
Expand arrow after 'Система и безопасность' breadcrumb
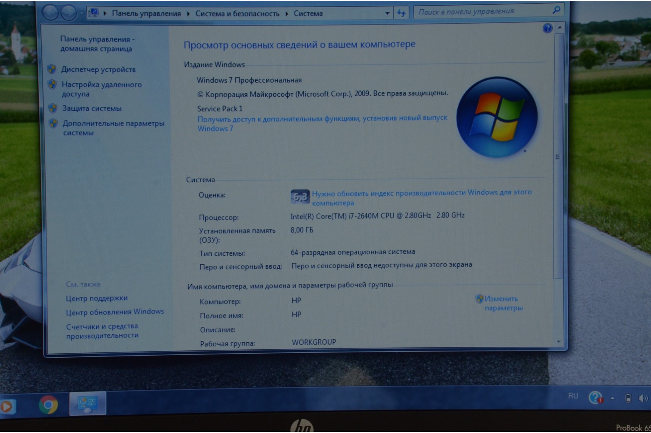click(287, 14)
